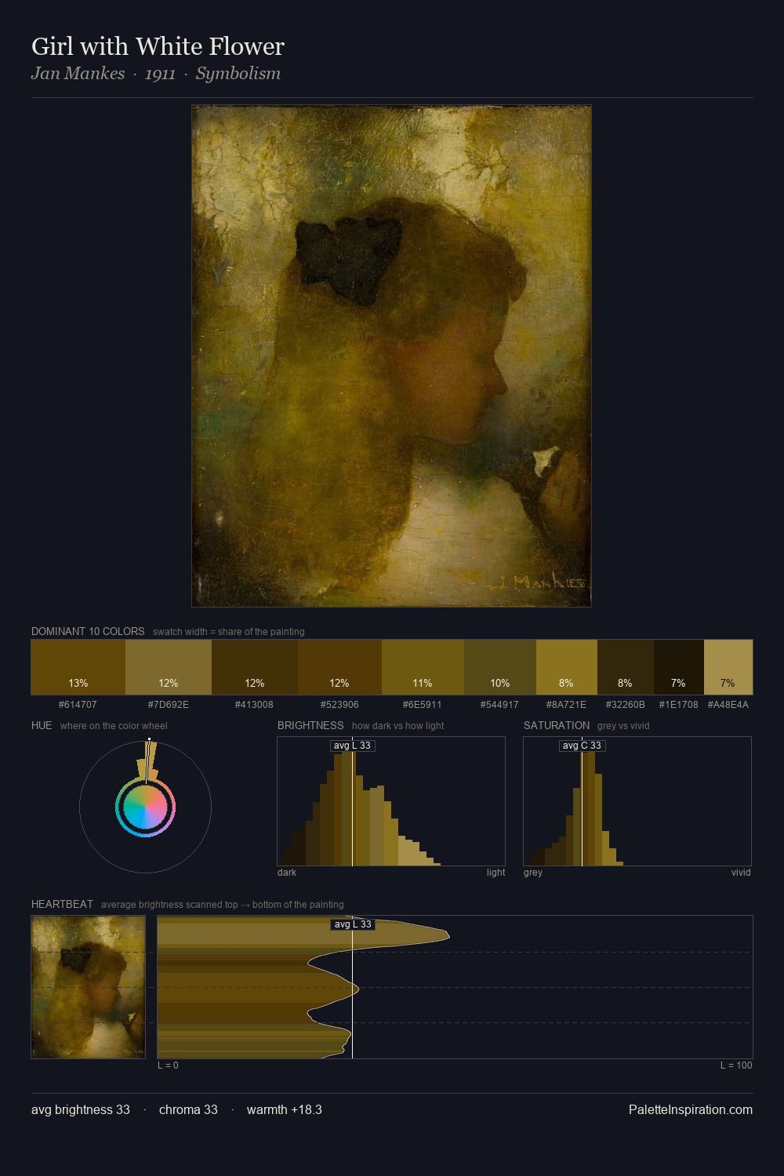Click the #A48E4A light swatch
The height and width of the screenshot is (1176, 784).
(728, 667)
